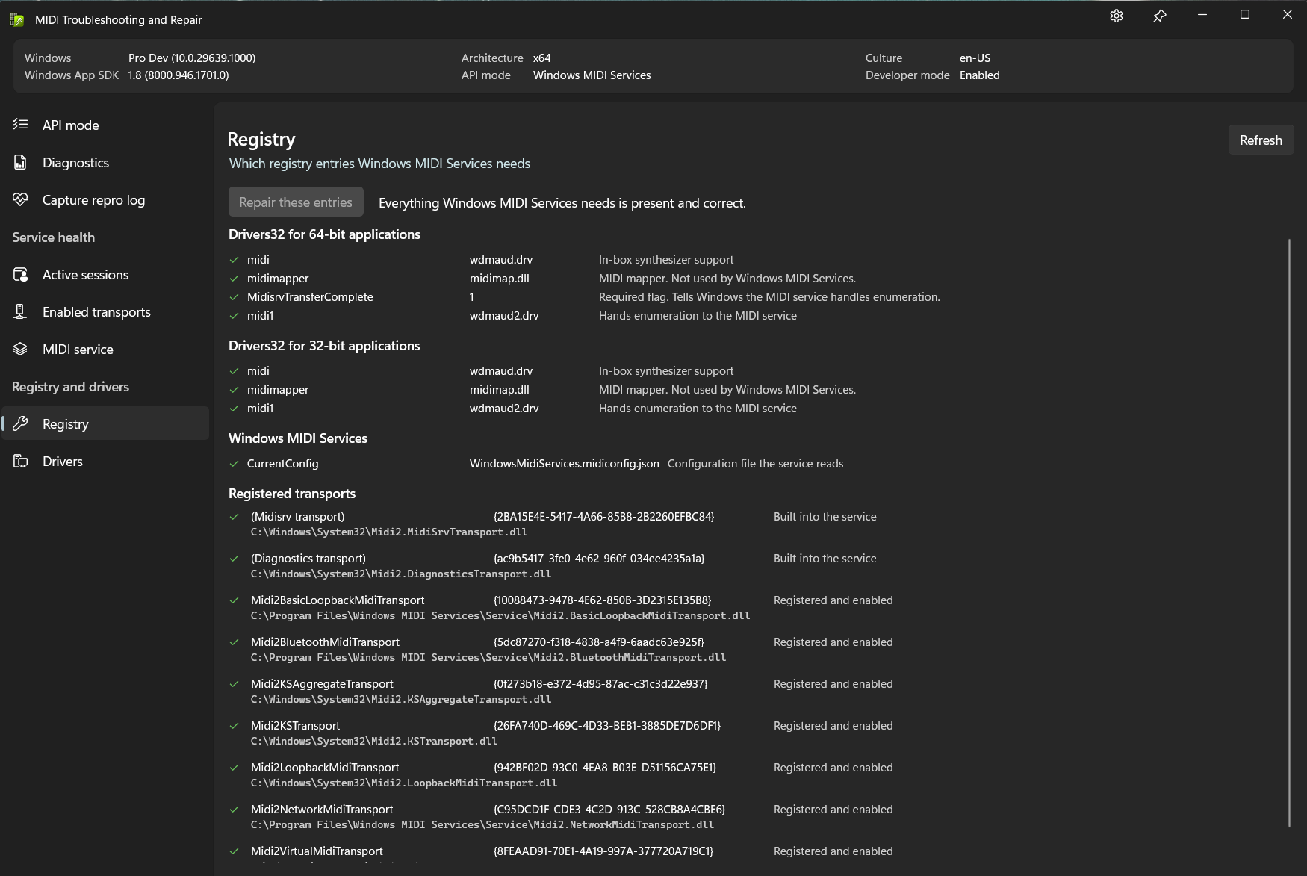Click the API mode sidebar icon
The image size is (1307, 876).
tap(20, 125)
